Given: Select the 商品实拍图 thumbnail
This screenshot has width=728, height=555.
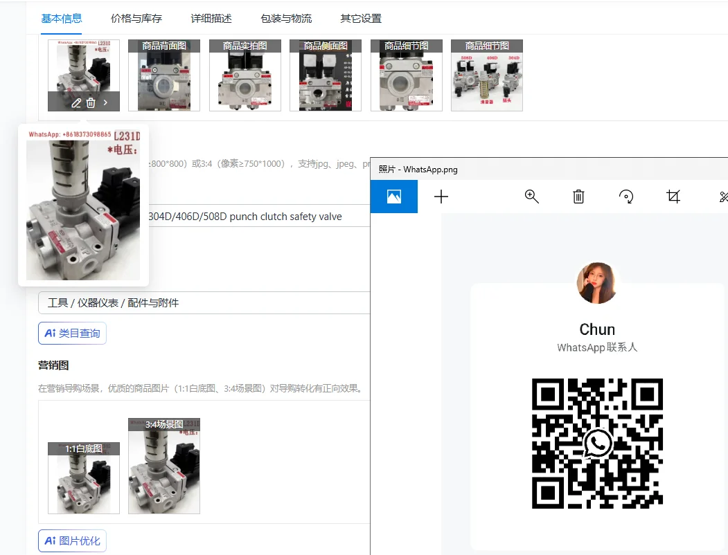Looking at the screenshot, I should pos(245,75).
